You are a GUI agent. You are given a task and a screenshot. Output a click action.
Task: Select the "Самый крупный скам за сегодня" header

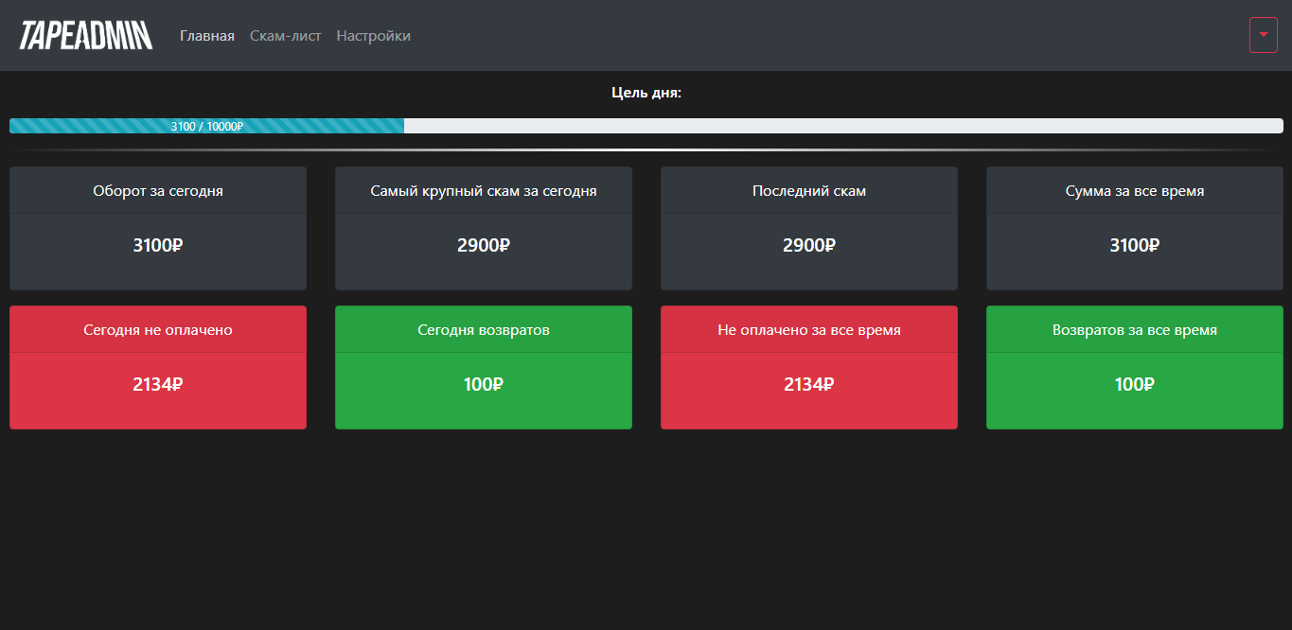pos(484,191)
